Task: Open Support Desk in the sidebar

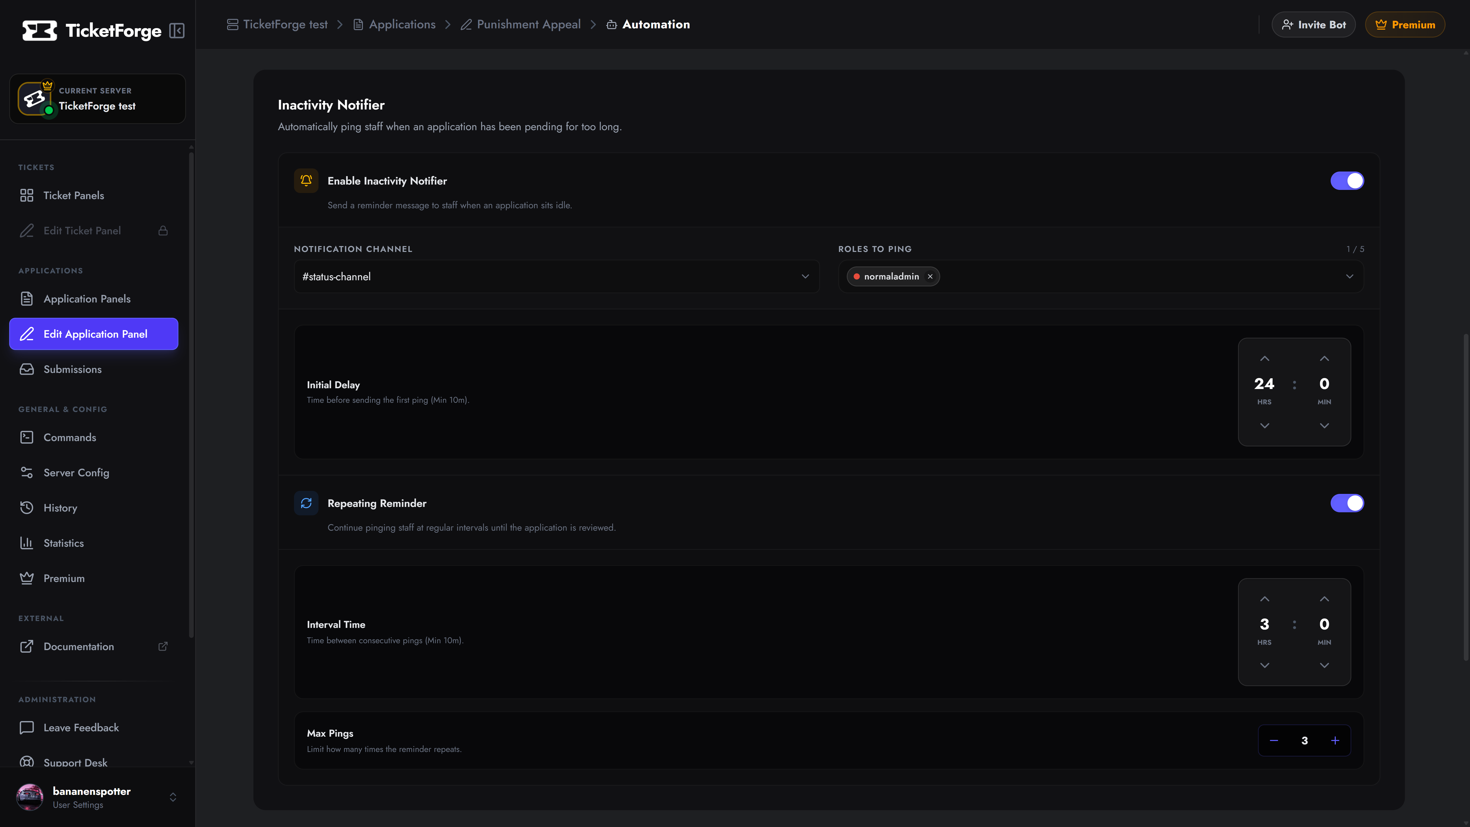Action: [x=94, y=762]
